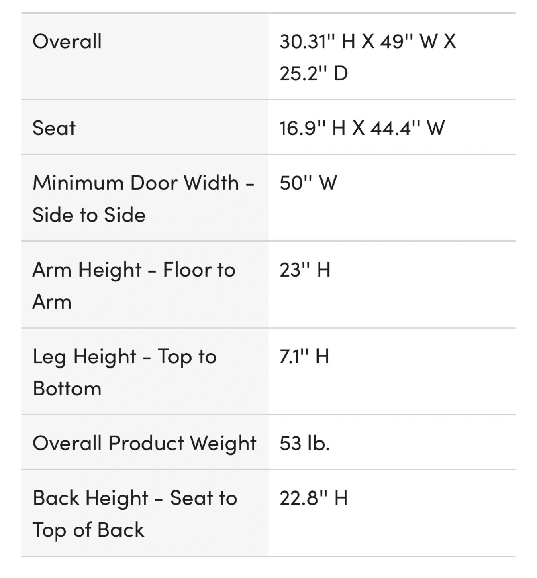Select the Top of Back text
This screenshot has height=578, width=537.
[x=88, y=530]
